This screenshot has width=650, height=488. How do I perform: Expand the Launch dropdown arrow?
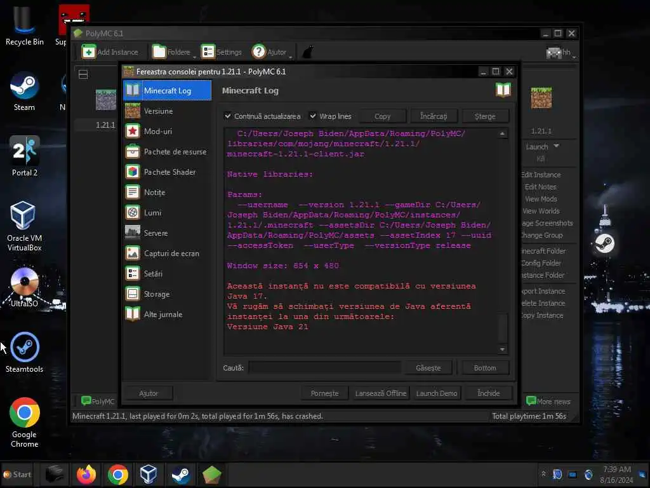pyautogui.click(x=556, y=146)
